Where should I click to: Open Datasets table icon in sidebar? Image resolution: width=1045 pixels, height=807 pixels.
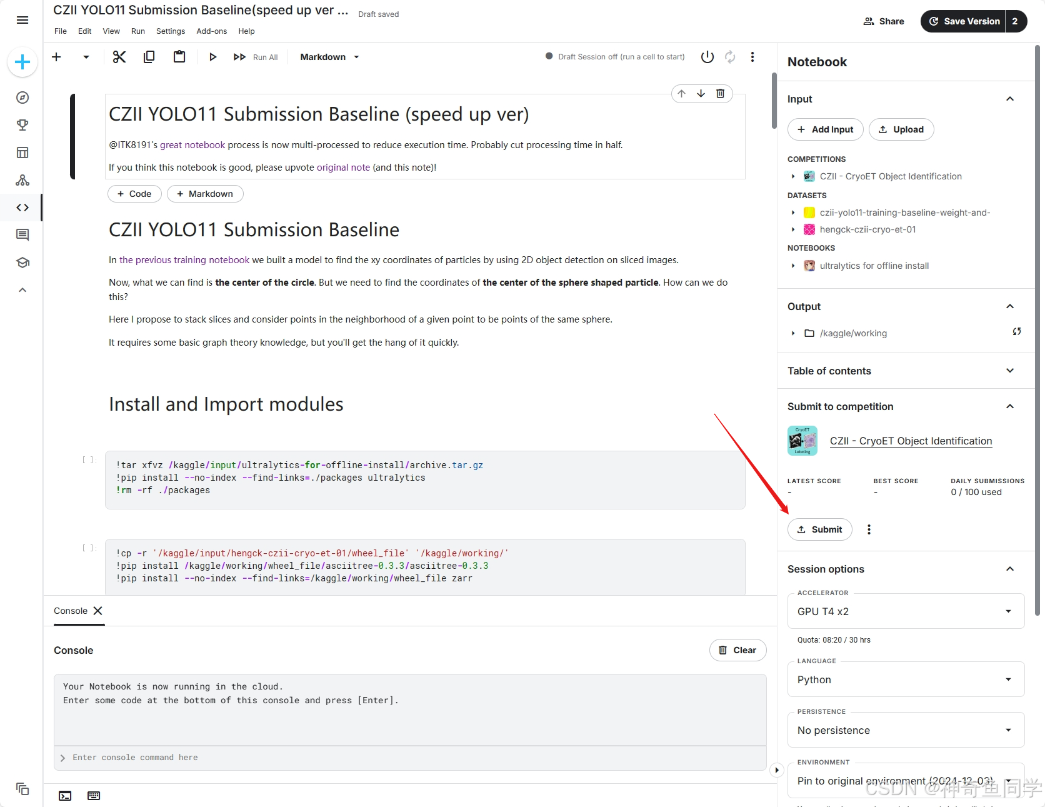coord(22,153)
